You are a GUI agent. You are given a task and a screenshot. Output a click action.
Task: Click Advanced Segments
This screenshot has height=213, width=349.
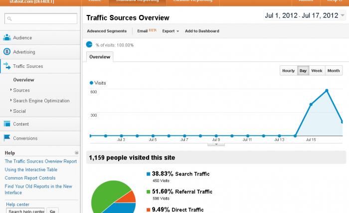click(107, 31)
